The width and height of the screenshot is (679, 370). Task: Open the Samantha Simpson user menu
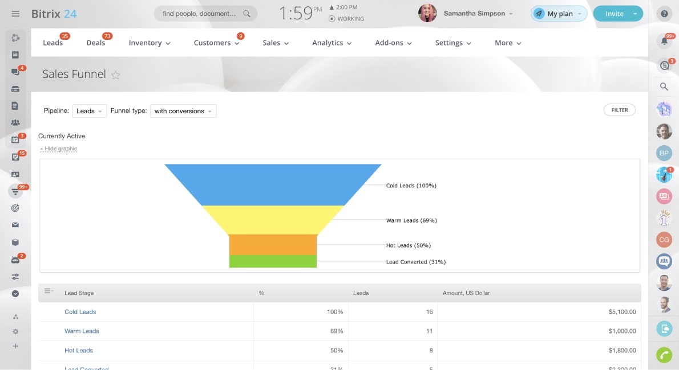(x=477, y=14)
